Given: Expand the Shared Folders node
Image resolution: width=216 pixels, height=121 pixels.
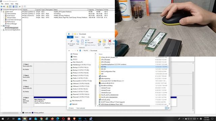Looking at the screenshot, I should (x=4, y=18).
